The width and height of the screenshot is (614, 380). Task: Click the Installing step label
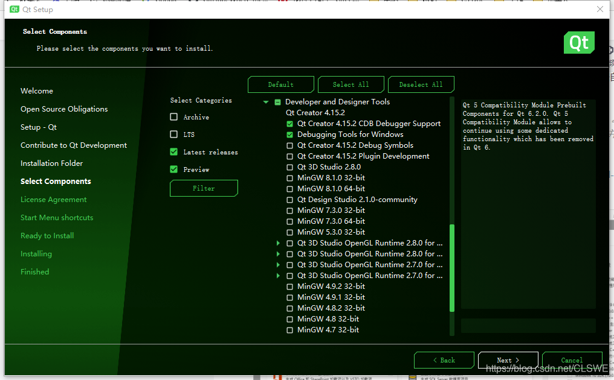(x=36, y=254)
